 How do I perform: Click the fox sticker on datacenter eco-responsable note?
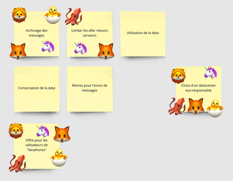(196, 106)
